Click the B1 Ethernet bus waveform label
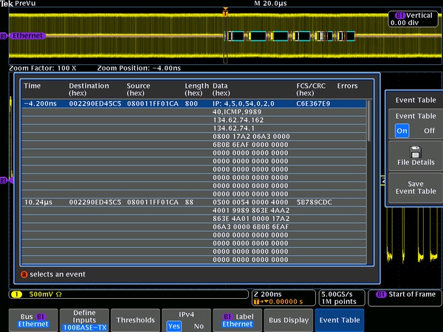 [27, 35]
